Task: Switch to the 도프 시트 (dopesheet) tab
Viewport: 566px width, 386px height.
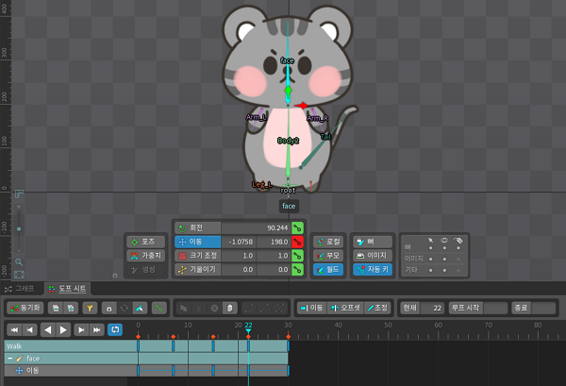Action: pyautogui.click(x=68, y=289)
